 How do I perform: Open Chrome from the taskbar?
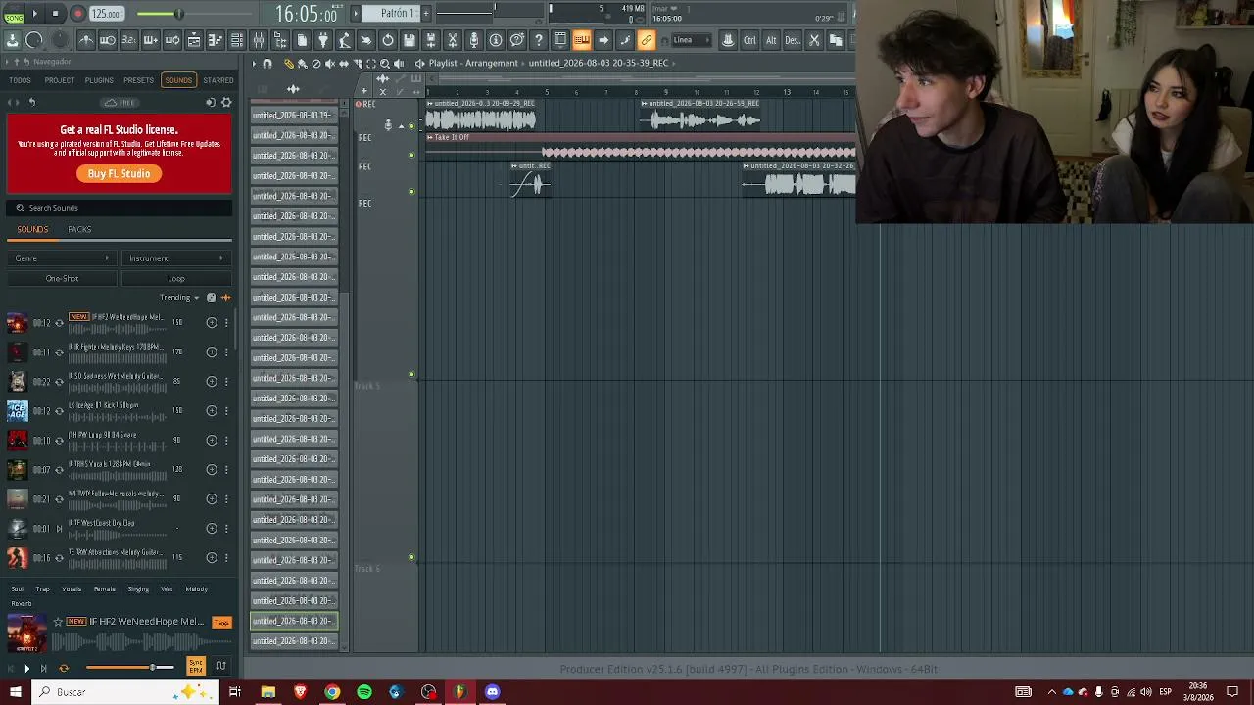tap(332, 692)
